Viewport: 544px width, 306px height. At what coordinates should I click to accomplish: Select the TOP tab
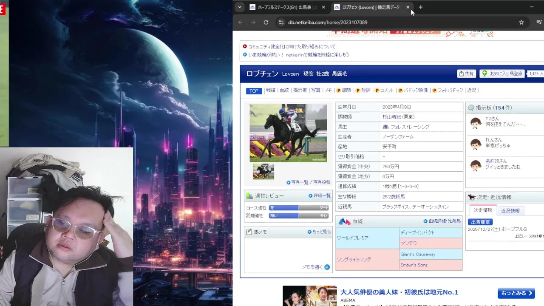click(254, 91)
